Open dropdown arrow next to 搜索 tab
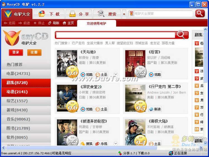209x157 pixels. tap(124, 14)
